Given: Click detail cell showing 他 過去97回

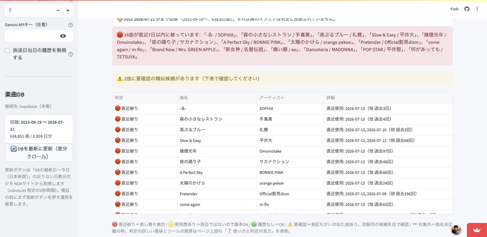Looking at the screenshot, I should click(388, 151).
